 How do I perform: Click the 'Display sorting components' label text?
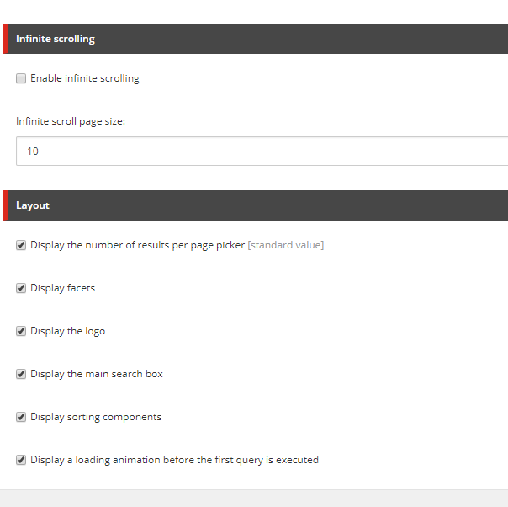[x=96, y=418]
